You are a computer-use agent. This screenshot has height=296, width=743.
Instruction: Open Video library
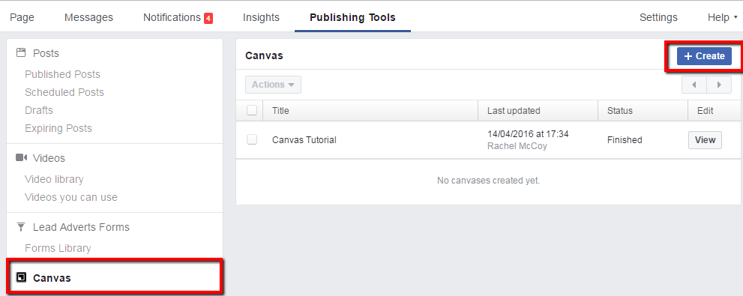[54, 179]
